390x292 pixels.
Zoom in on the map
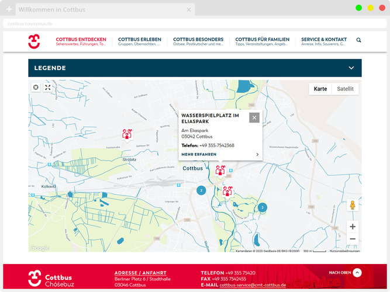coord(353,227)
